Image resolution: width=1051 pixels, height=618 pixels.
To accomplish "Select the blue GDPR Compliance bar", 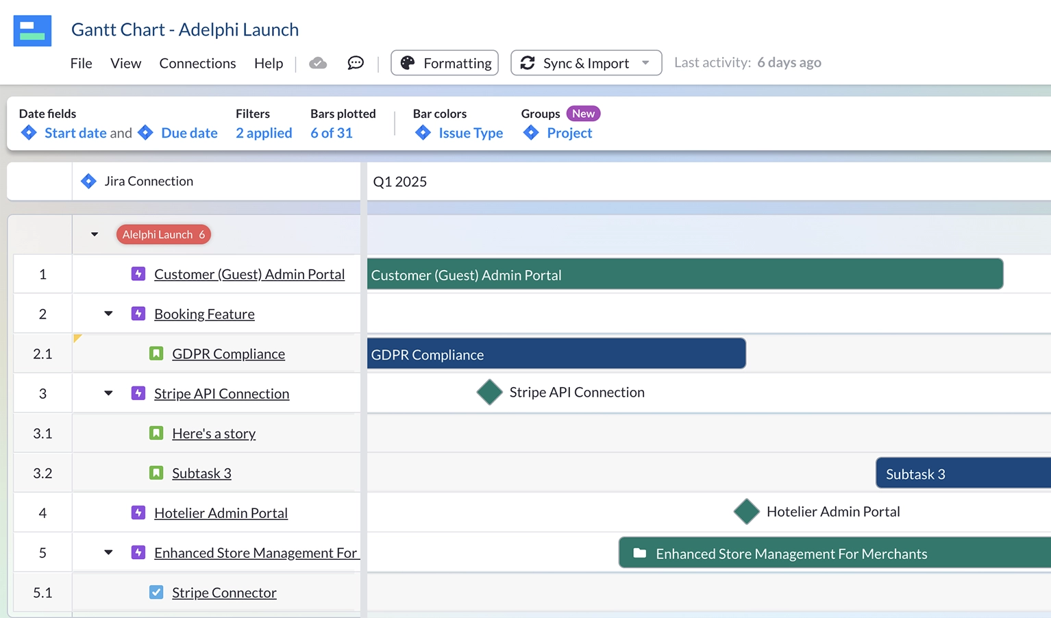I will pos(556,354).
